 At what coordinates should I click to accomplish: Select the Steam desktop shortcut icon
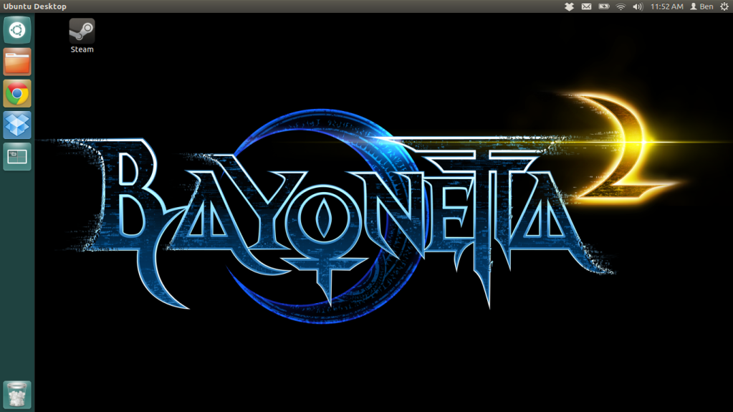pyautogui.click(x=82, y=31)
